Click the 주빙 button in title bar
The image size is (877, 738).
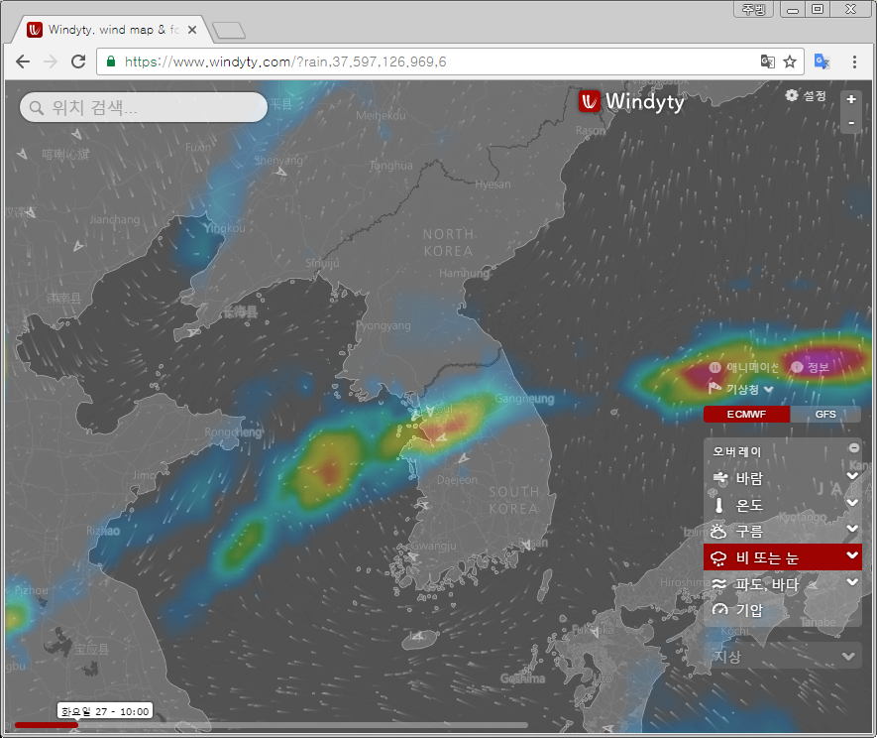point(753,9)
